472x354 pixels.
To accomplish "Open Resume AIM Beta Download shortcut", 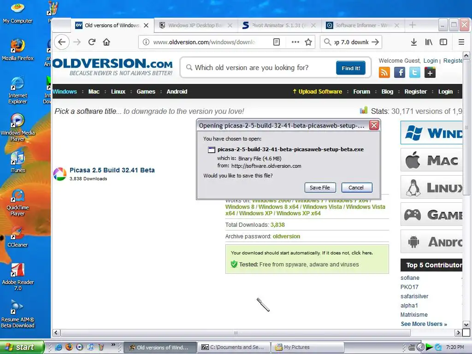I will coord(18,314).
